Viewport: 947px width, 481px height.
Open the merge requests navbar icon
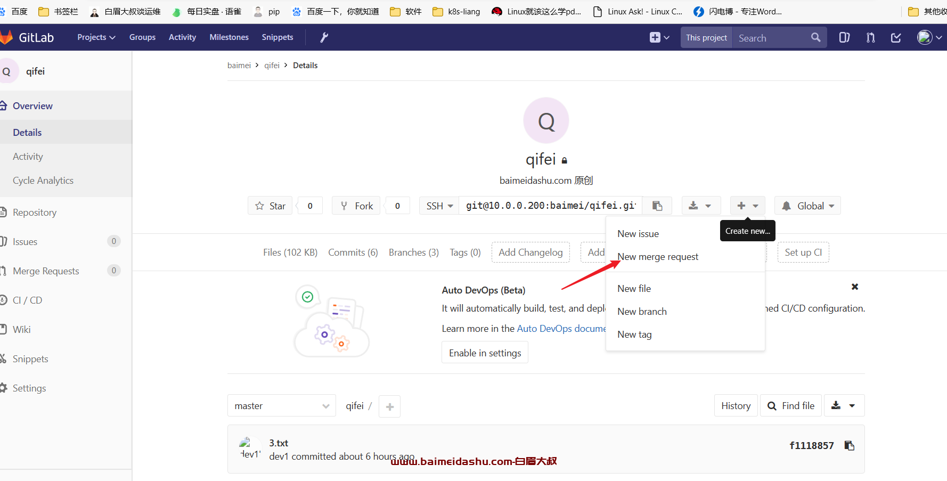tap(870, 37)
